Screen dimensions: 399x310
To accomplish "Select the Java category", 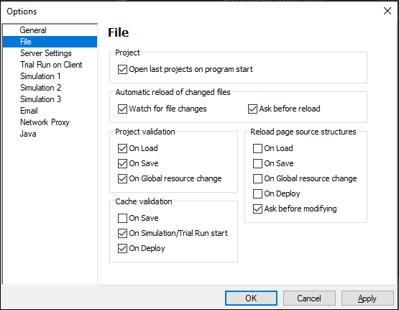I will [x=28, y=134].
